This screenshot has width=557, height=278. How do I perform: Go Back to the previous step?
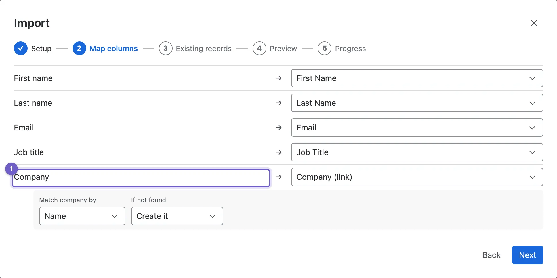click(491, 255)
